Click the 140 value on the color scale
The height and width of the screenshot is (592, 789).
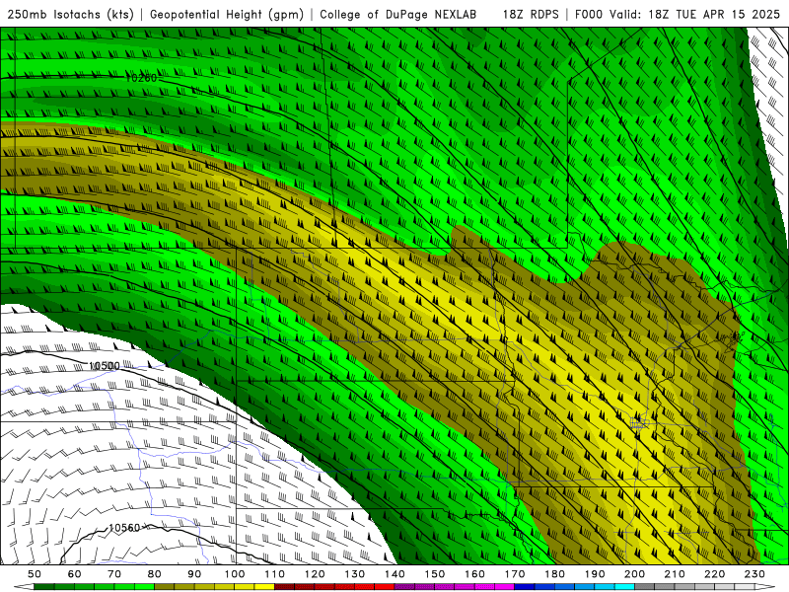point(395,574)
